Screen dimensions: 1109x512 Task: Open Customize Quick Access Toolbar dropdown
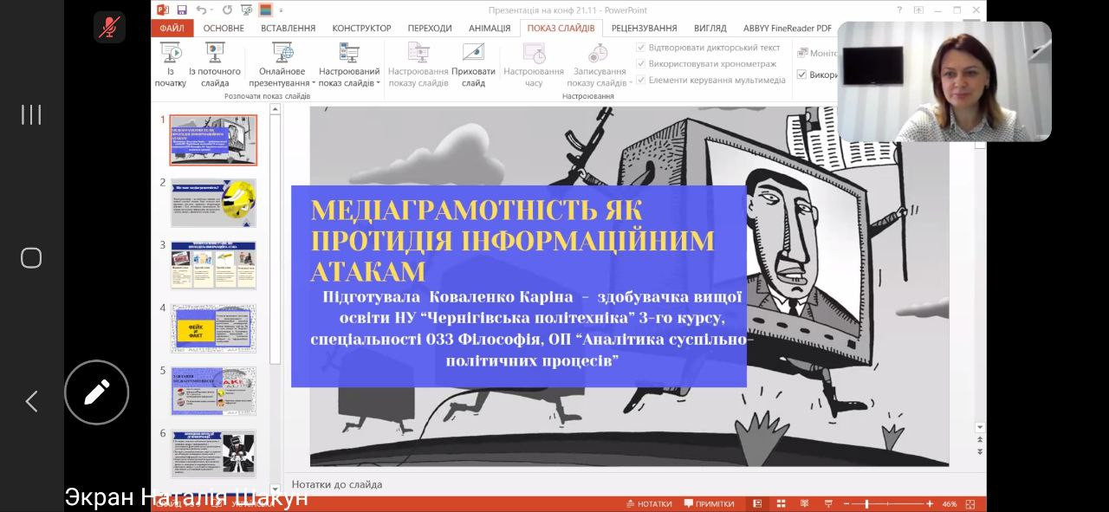click(x=282, y=10)
